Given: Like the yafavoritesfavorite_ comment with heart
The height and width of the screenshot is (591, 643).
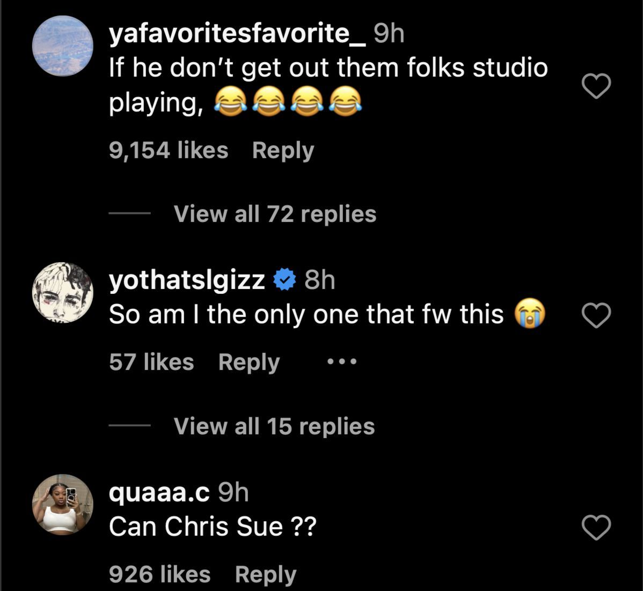Looking at the screenshot, I should point(596,86).
